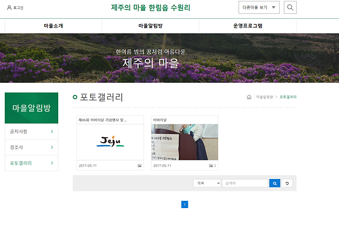Open the 운영프로그램 menu
This screenshot has height=231, width=339.
248,26
